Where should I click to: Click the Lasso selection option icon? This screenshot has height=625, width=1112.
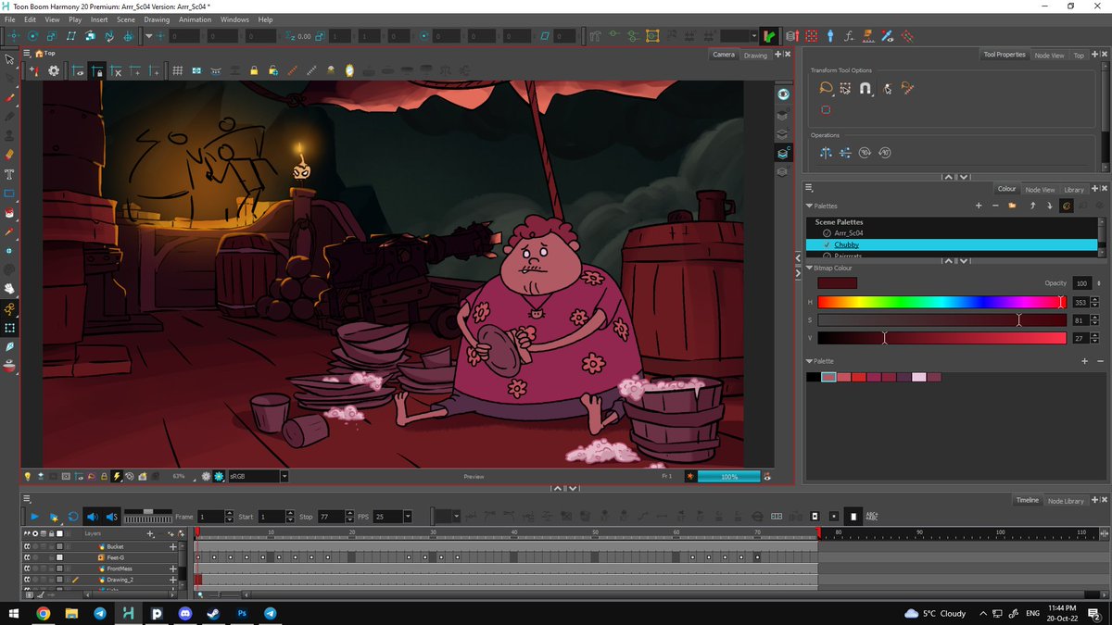click(x=826, y=89)
